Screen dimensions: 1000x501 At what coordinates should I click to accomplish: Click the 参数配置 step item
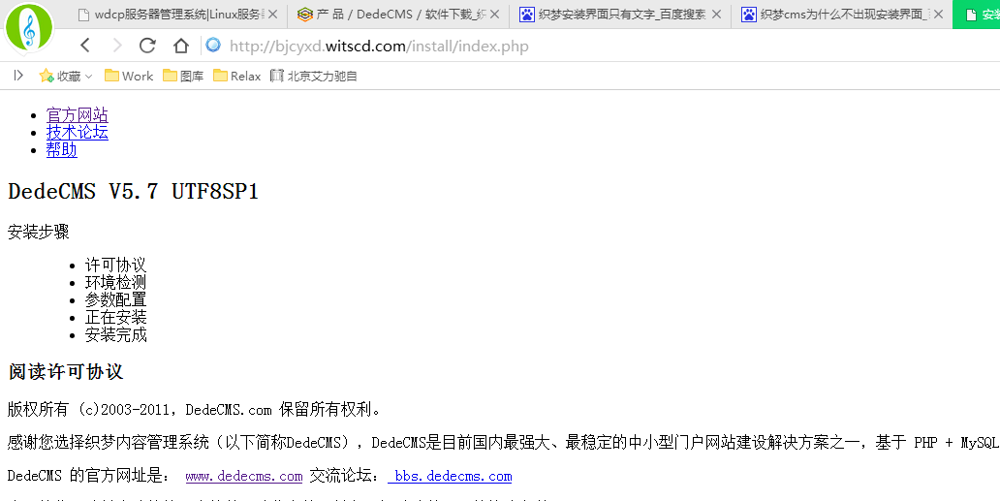pyautogui.click(x=116, y=299)
